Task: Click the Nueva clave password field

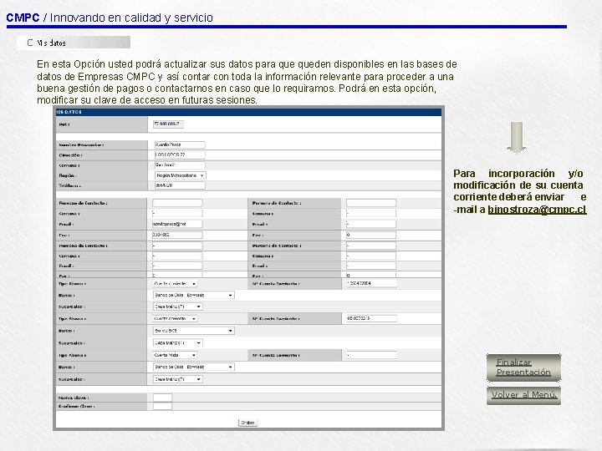Action: click(x=162, y=398)
